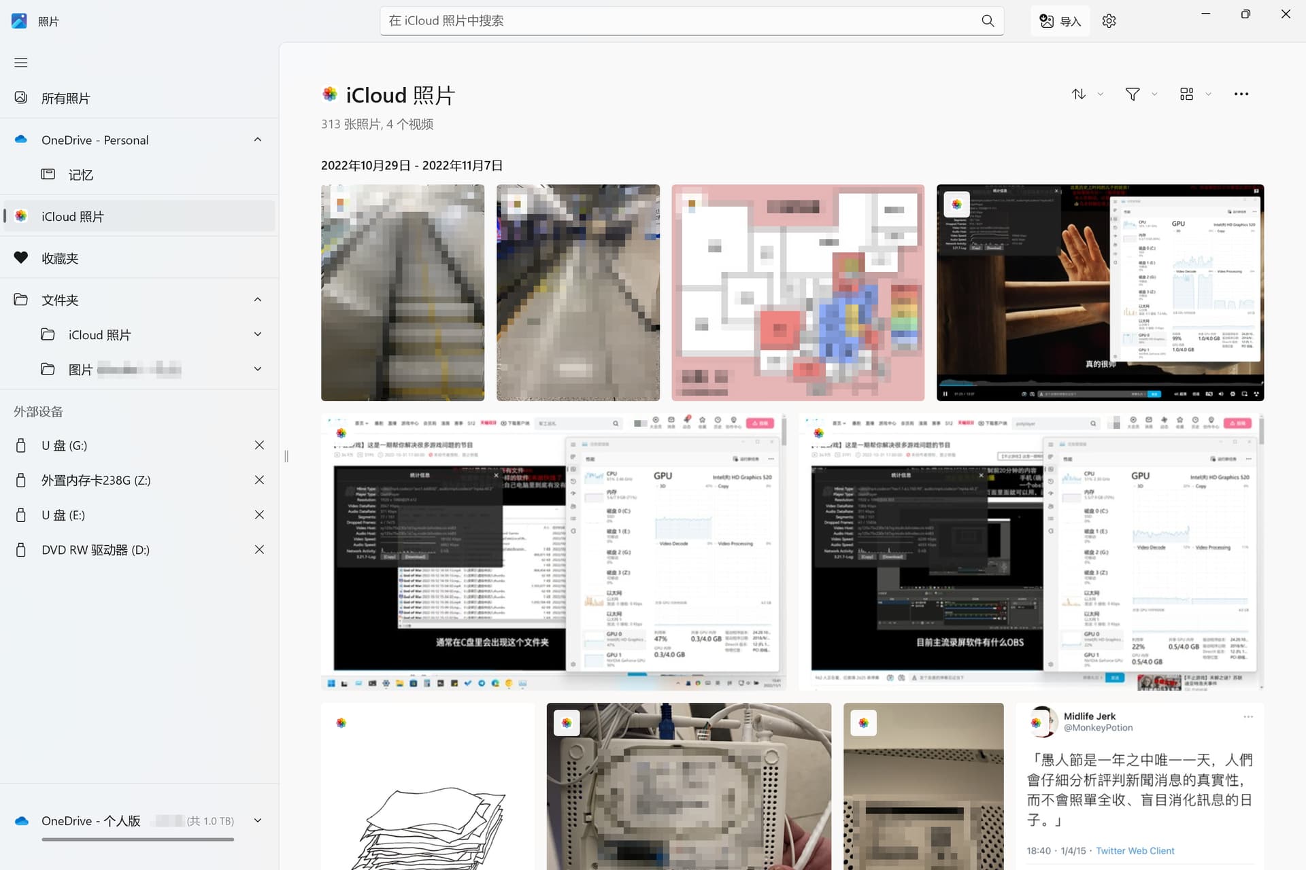The width and height of the screenshot is (1306, 870).
Task: Click the OneDrive storage usage bar
Action: (137, 839)
